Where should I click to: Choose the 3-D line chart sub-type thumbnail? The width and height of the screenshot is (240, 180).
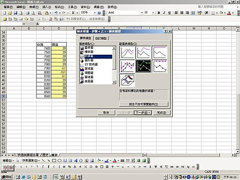[x=127, y=80]
